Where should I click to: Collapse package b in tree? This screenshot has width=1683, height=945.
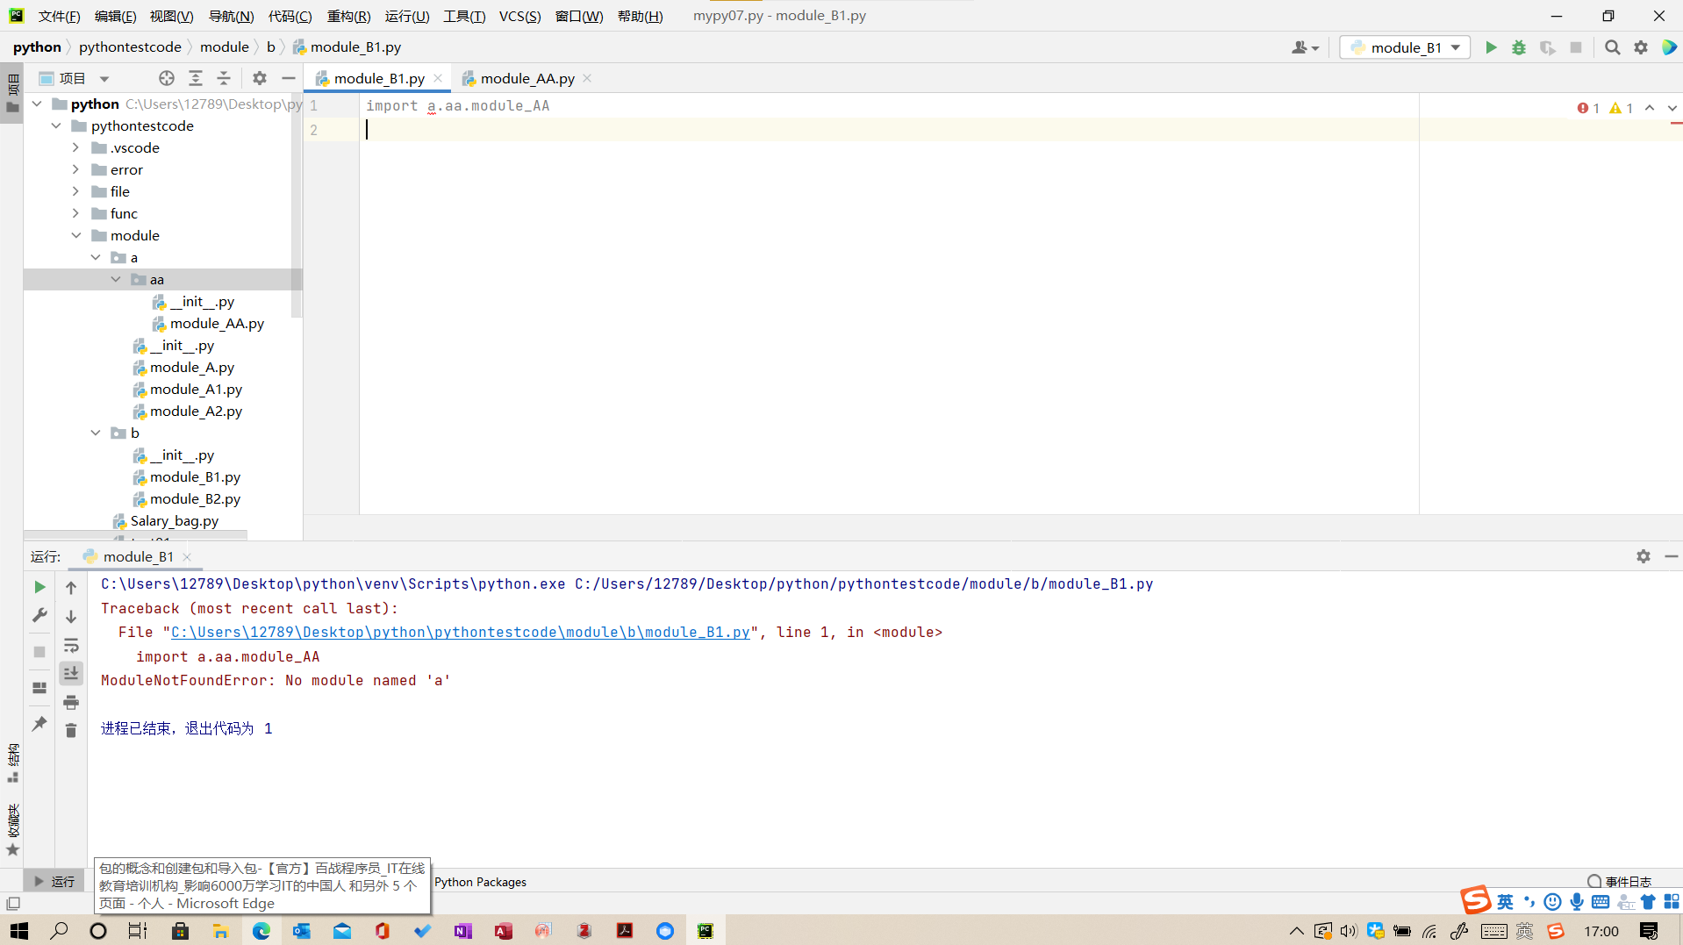tap(96, 433)
